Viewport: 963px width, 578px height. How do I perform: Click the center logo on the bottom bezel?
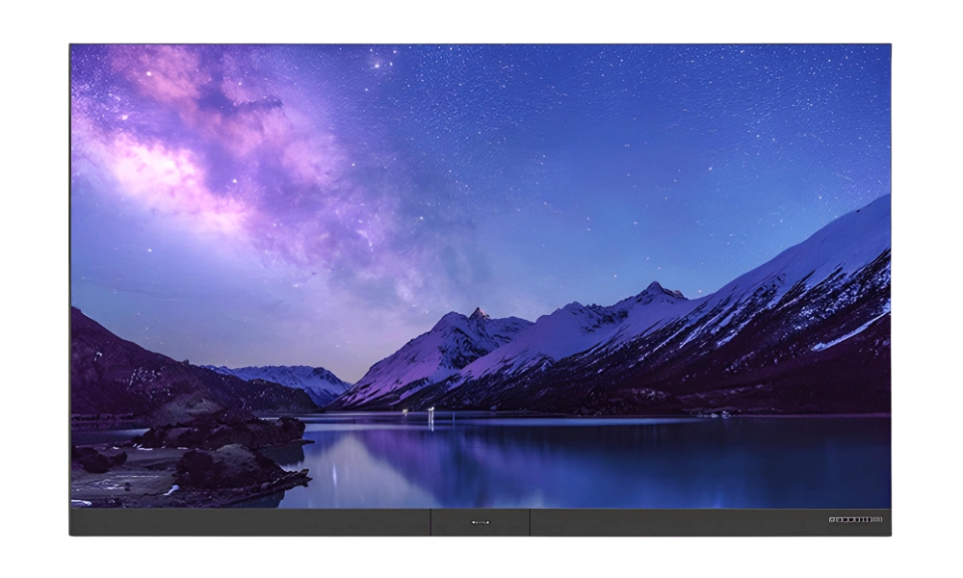481,523
